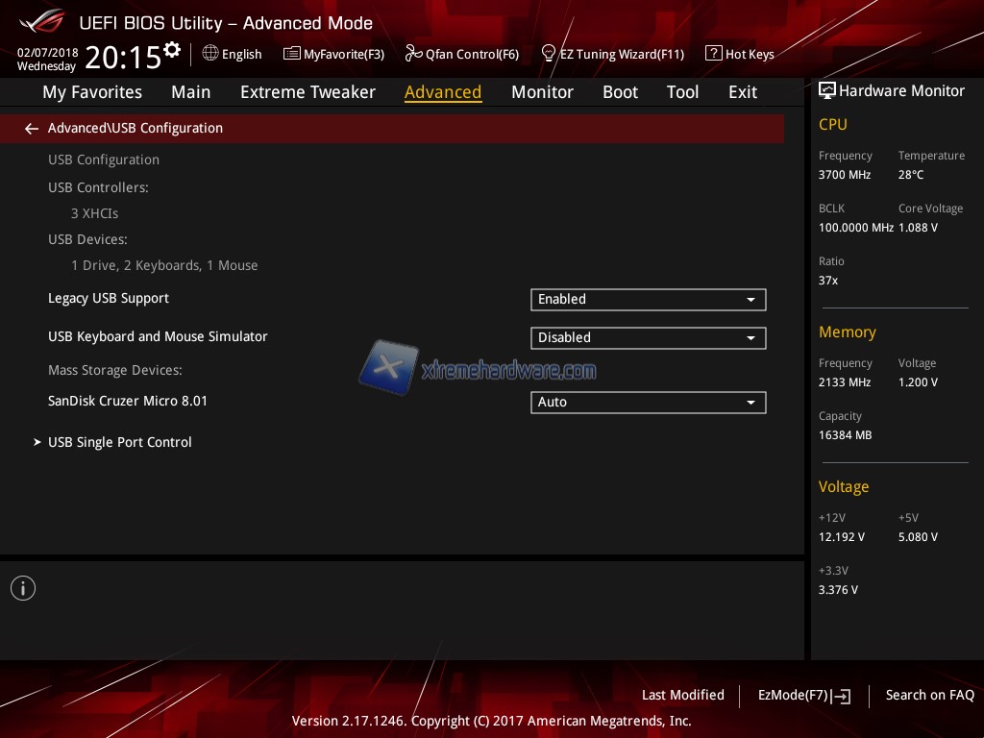Open USB Keyboard and Mouse Simulator dropdown
This screenshot has height=738, width=984.
point(648,338)
